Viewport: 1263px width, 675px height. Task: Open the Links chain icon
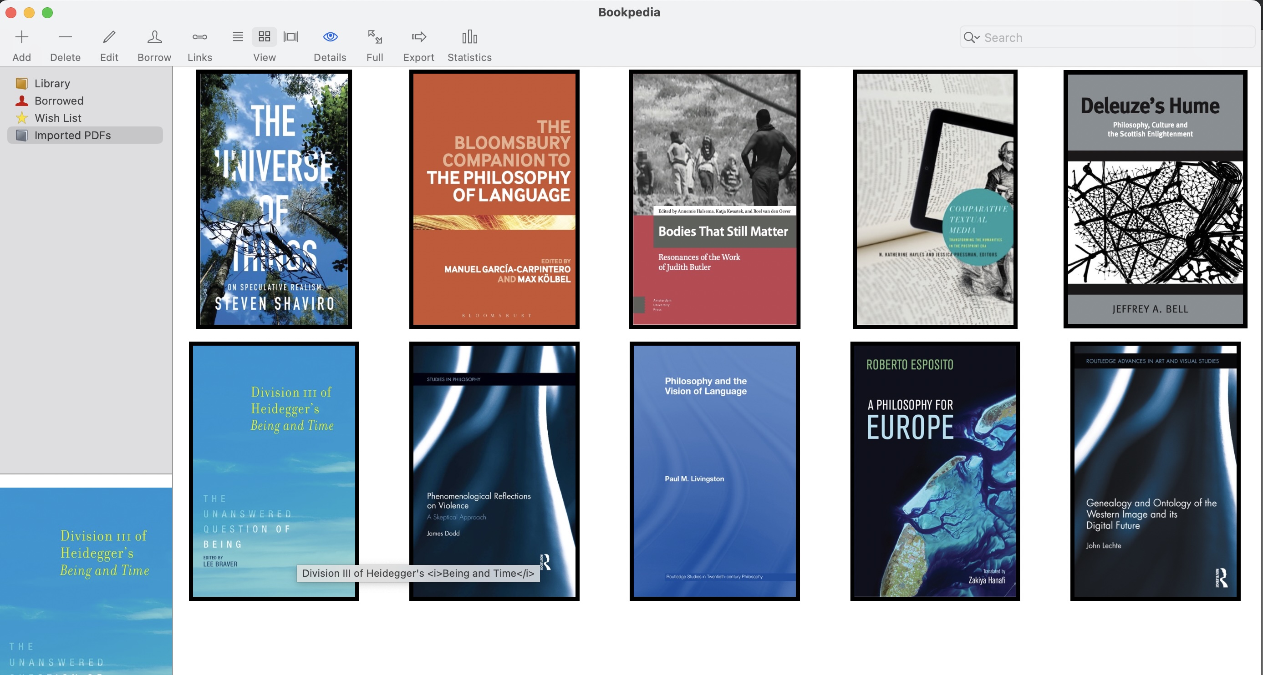pos(199,37)
